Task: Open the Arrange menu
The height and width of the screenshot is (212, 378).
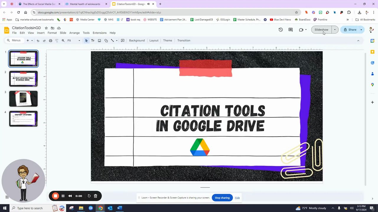Action: tap(74, 33)
